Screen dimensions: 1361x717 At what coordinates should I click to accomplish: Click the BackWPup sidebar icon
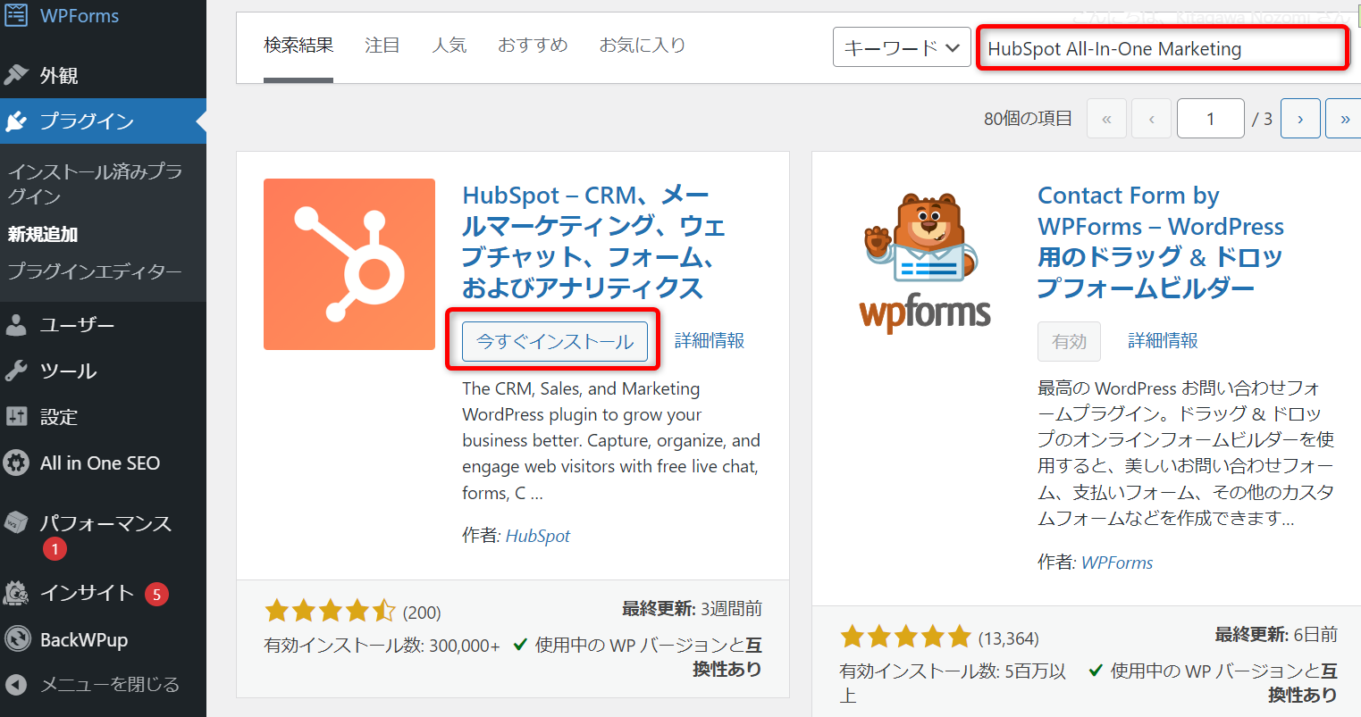(x=16, y=639)
